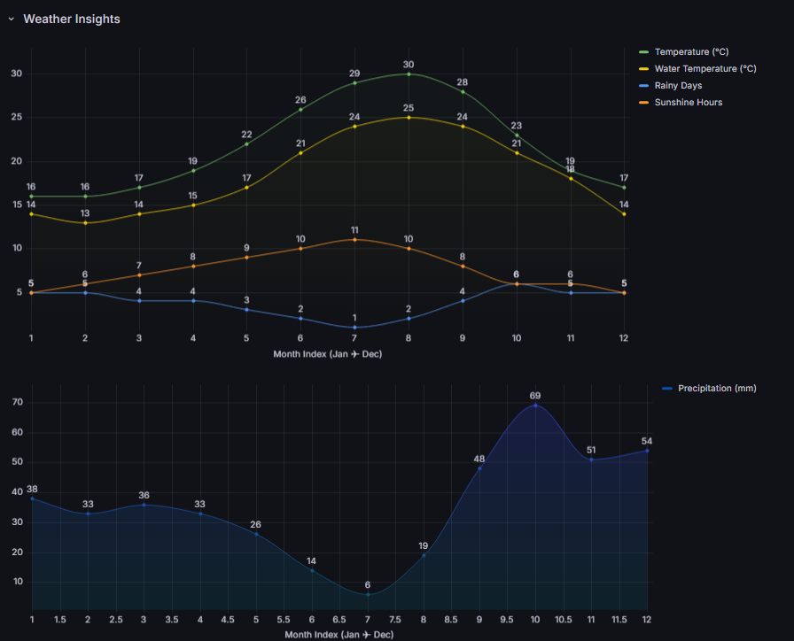Select the Water Temperature peak point of 25

(x=409, y=117)
